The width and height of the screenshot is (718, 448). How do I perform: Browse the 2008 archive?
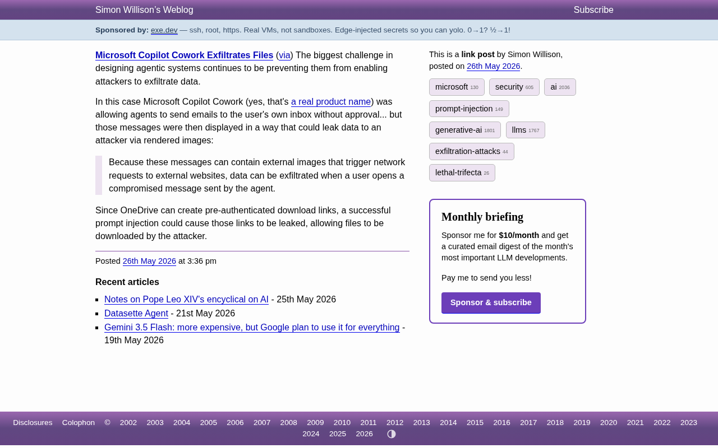(x=289, y=423)
